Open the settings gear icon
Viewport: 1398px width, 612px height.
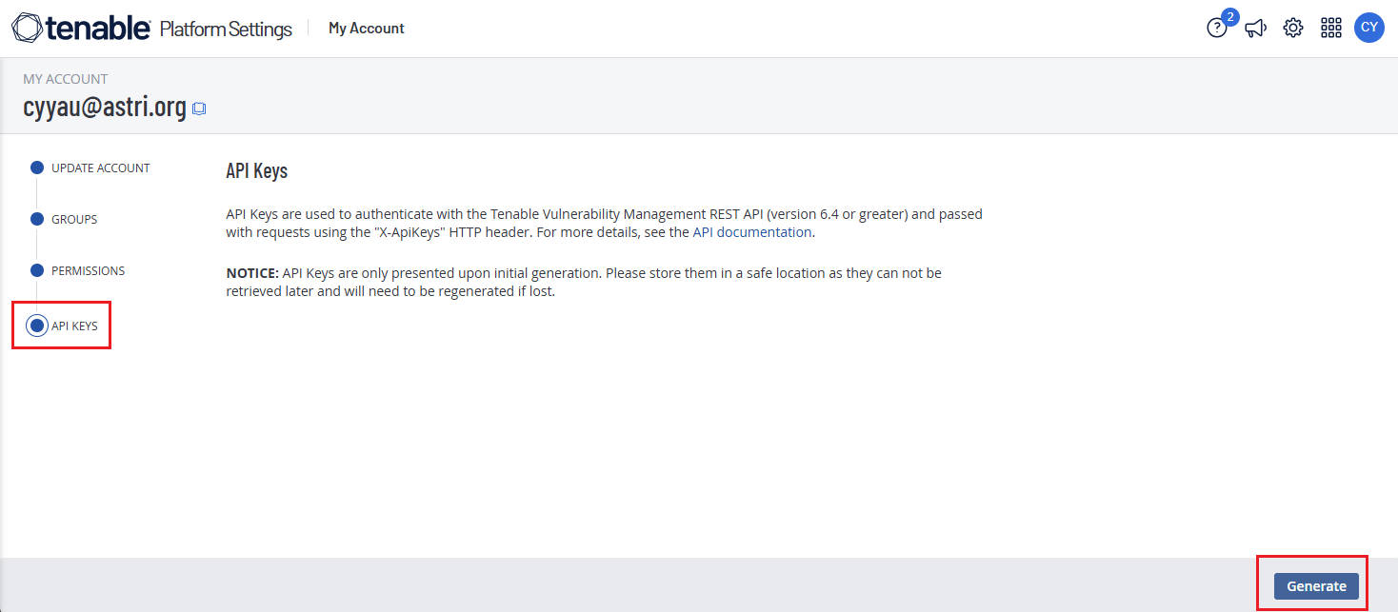(x=1292, y=29)
